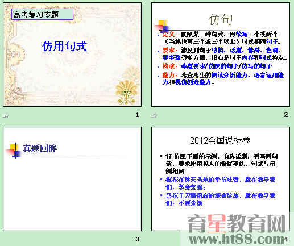Image resolution: width=294 pixels, height=246 pixels.
Task: Click the animation star icon under slide 2
Action: 154,115
